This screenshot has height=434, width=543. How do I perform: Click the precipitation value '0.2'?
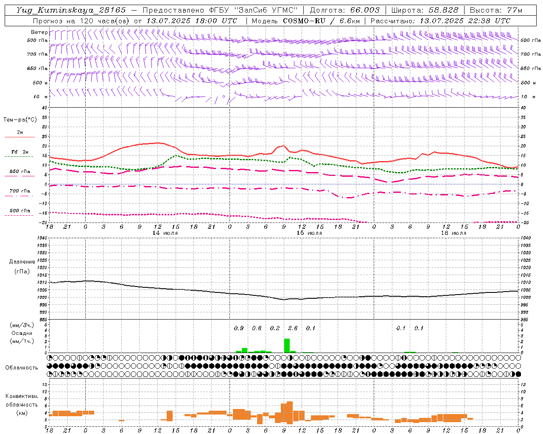pos(275,328)
